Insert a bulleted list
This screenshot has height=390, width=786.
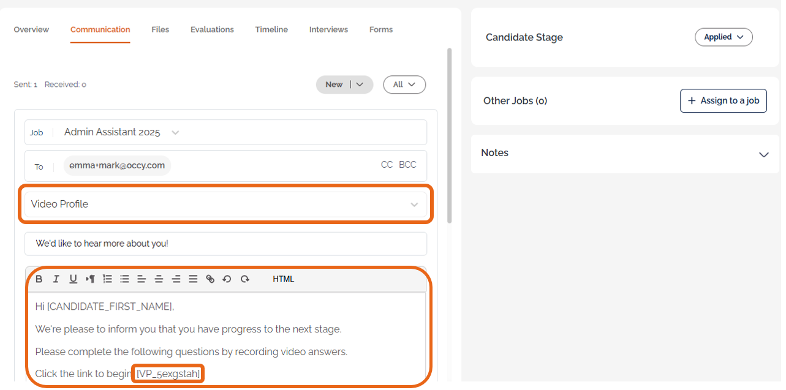coord(124,279)
